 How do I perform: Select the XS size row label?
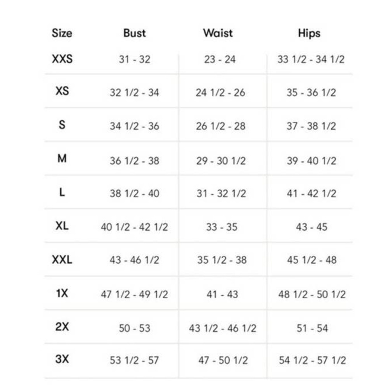(x=62, y=92)
